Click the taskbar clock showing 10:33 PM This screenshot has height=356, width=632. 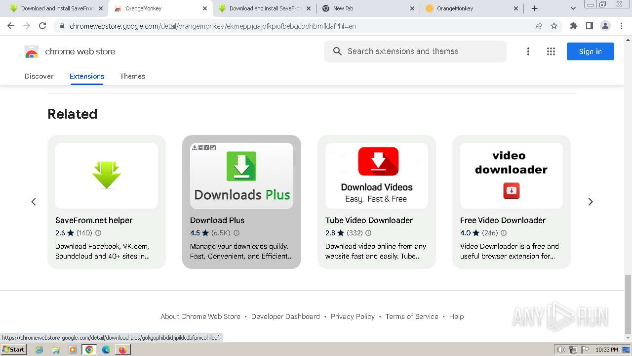point(607,350)
